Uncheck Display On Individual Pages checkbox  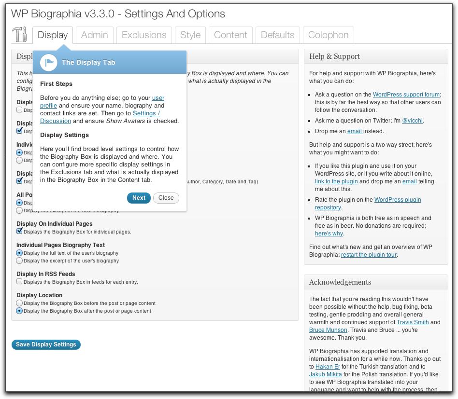point(19,232)
